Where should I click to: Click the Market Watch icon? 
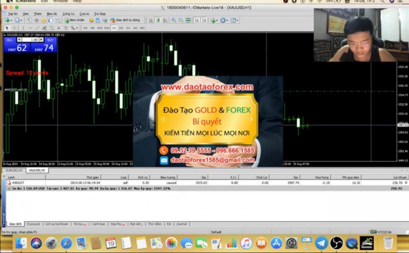(x=29, y=20)
